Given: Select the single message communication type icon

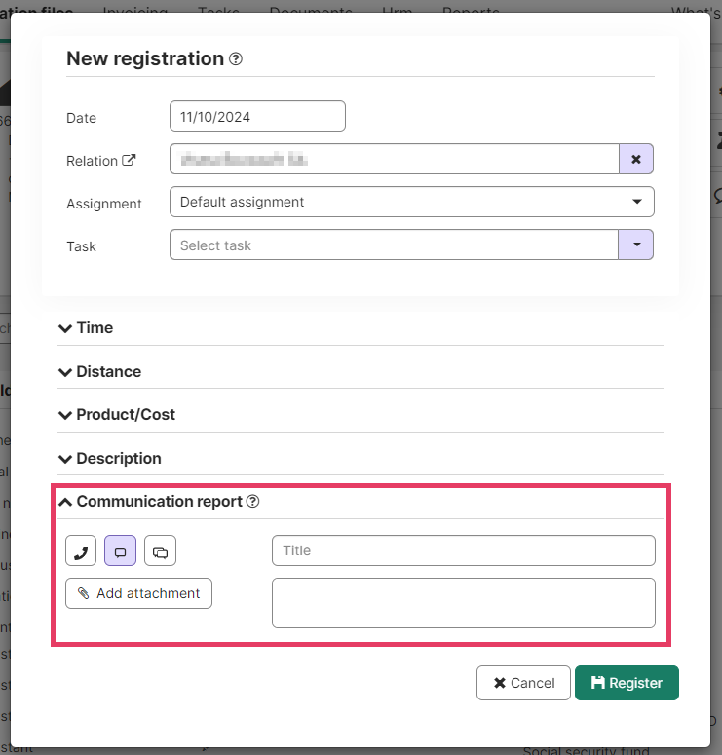Looking at the screenshot, I should [121, 550].
